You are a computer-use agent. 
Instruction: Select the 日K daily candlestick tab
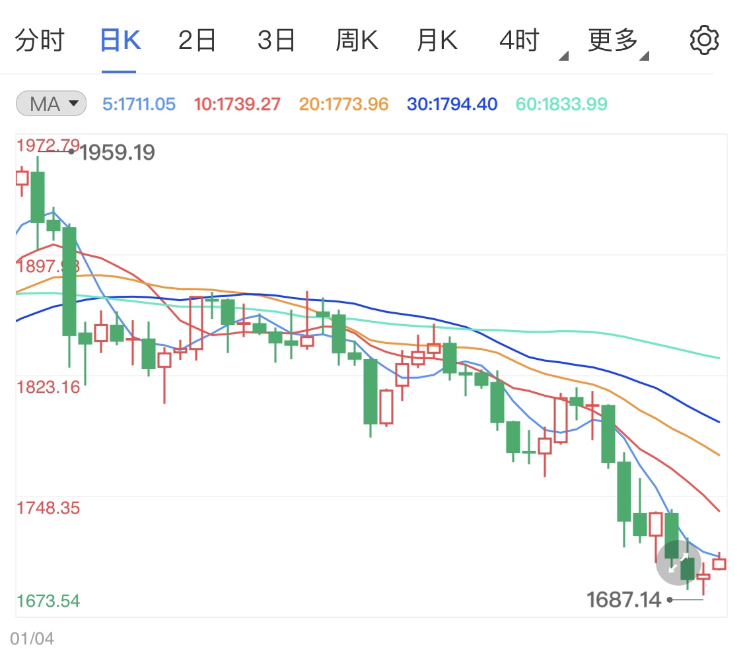(120, 40)
